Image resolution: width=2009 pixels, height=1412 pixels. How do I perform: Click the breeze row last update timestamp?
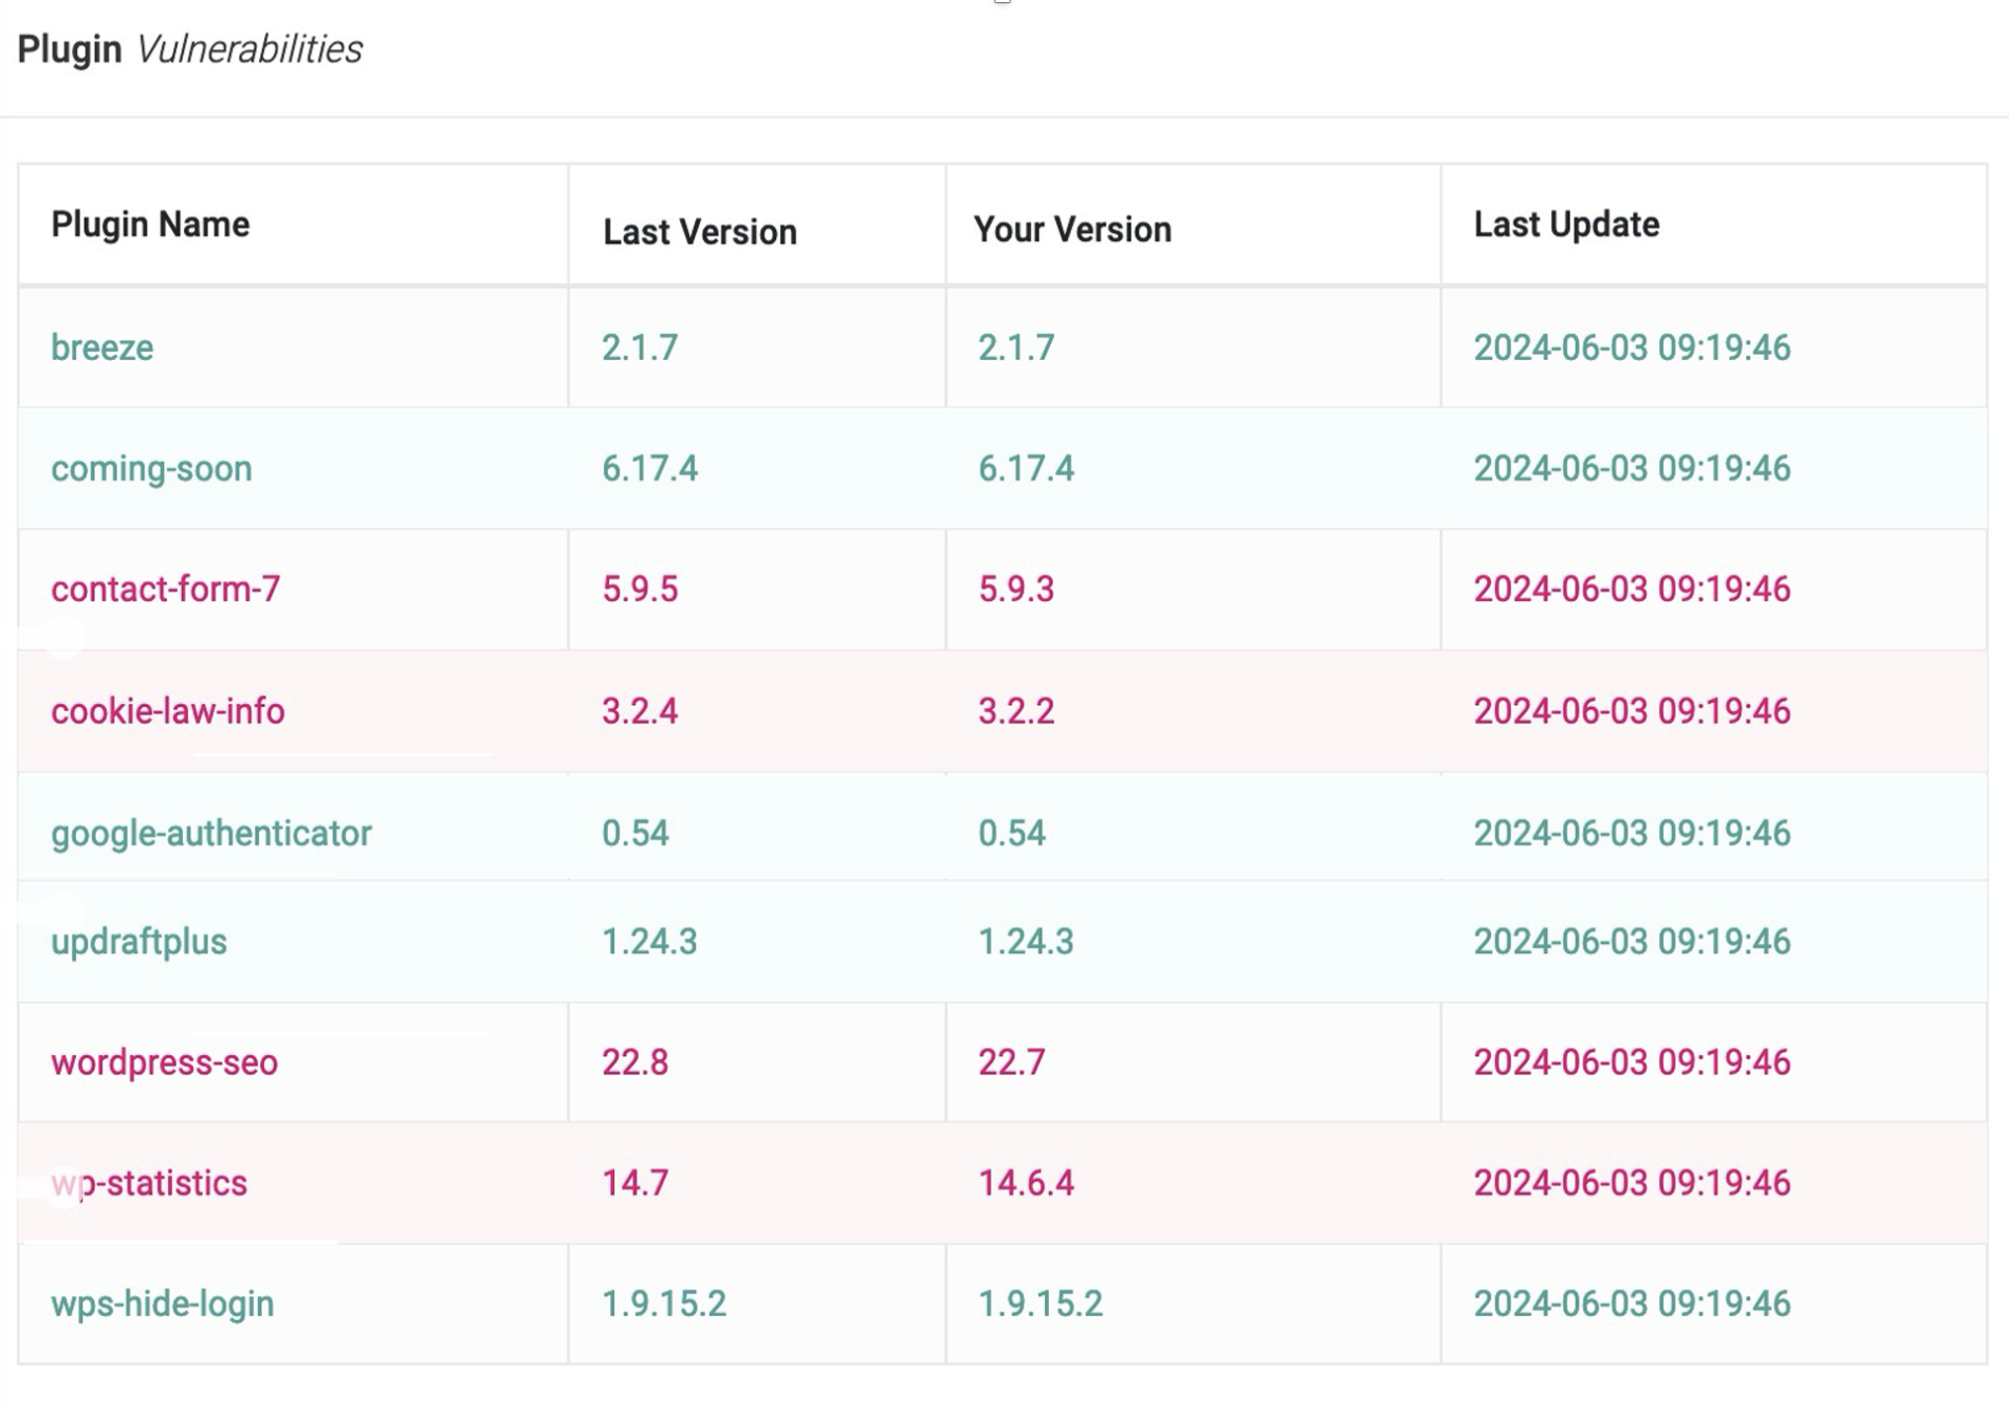tap(1632, 348)
